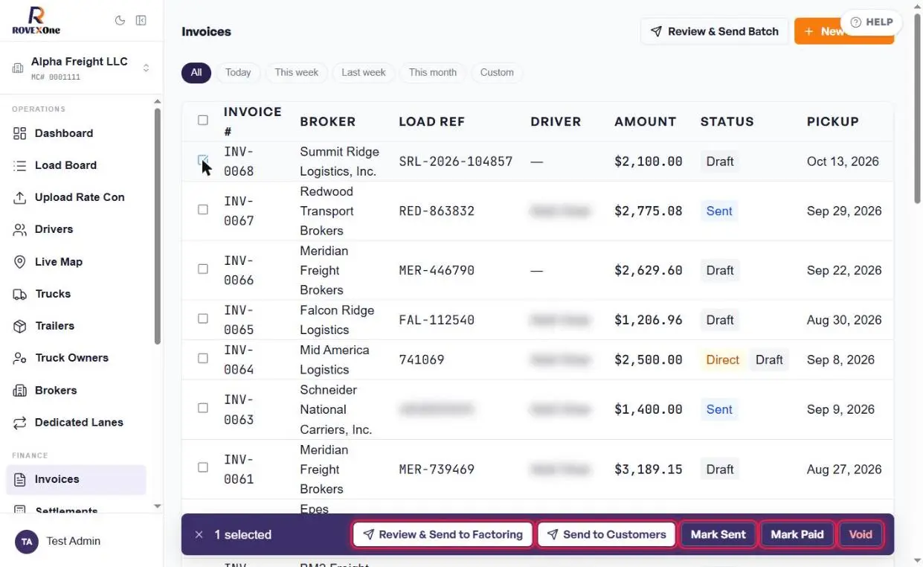Select the All date filter
The width and height of the screenshot is (923, 567).
196,72
